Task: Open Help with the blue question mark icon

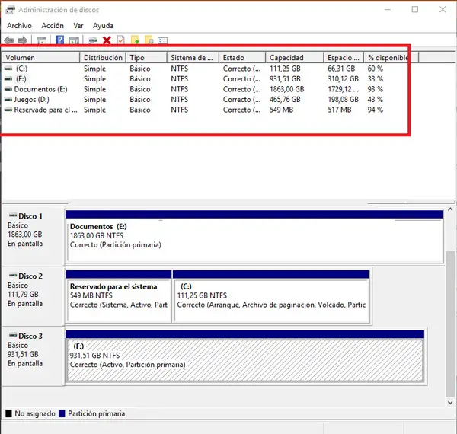Action: pos(59,40)
